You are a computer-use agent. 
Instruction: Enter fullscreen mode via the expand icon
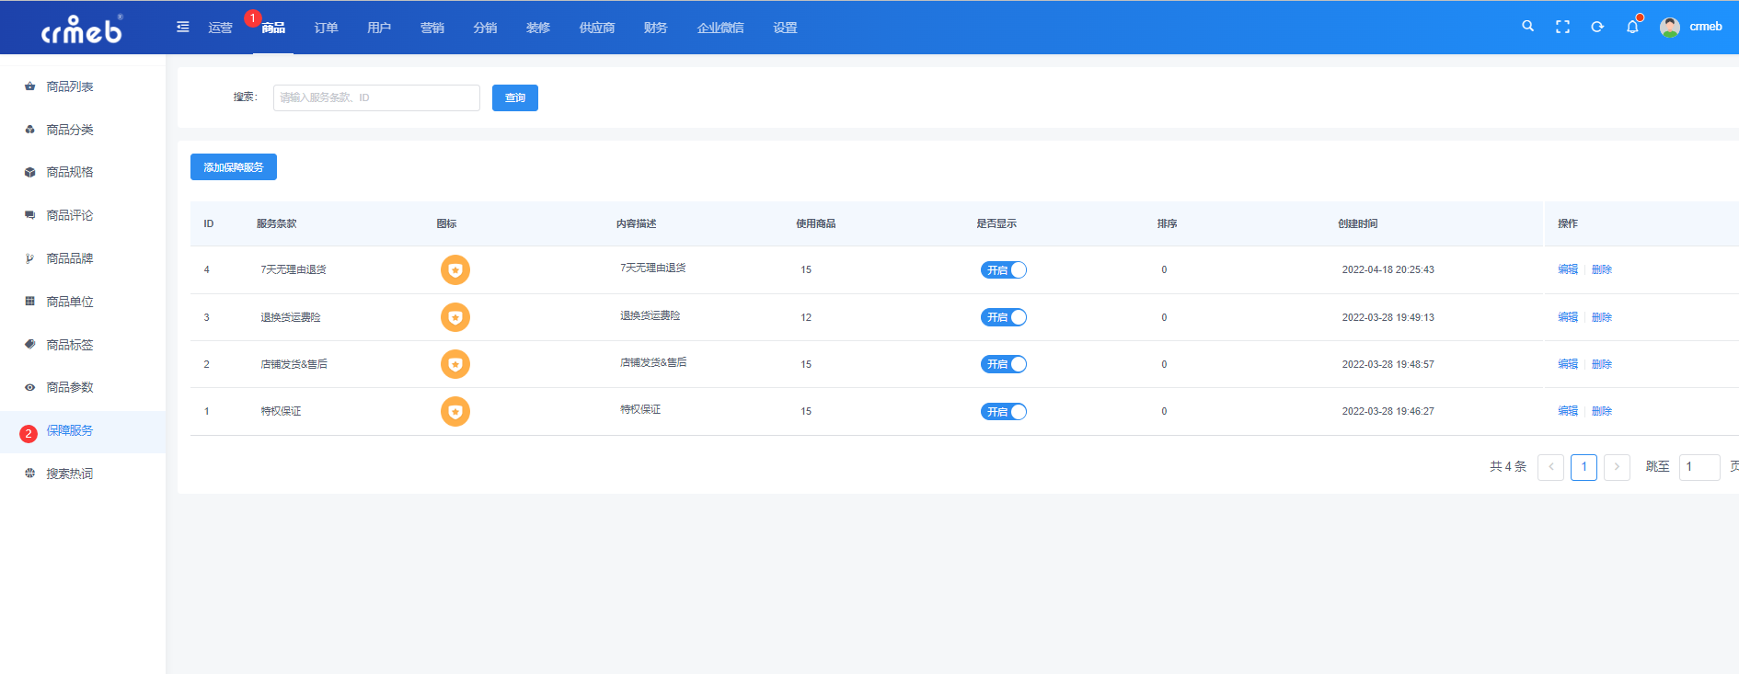point(1562,27)
